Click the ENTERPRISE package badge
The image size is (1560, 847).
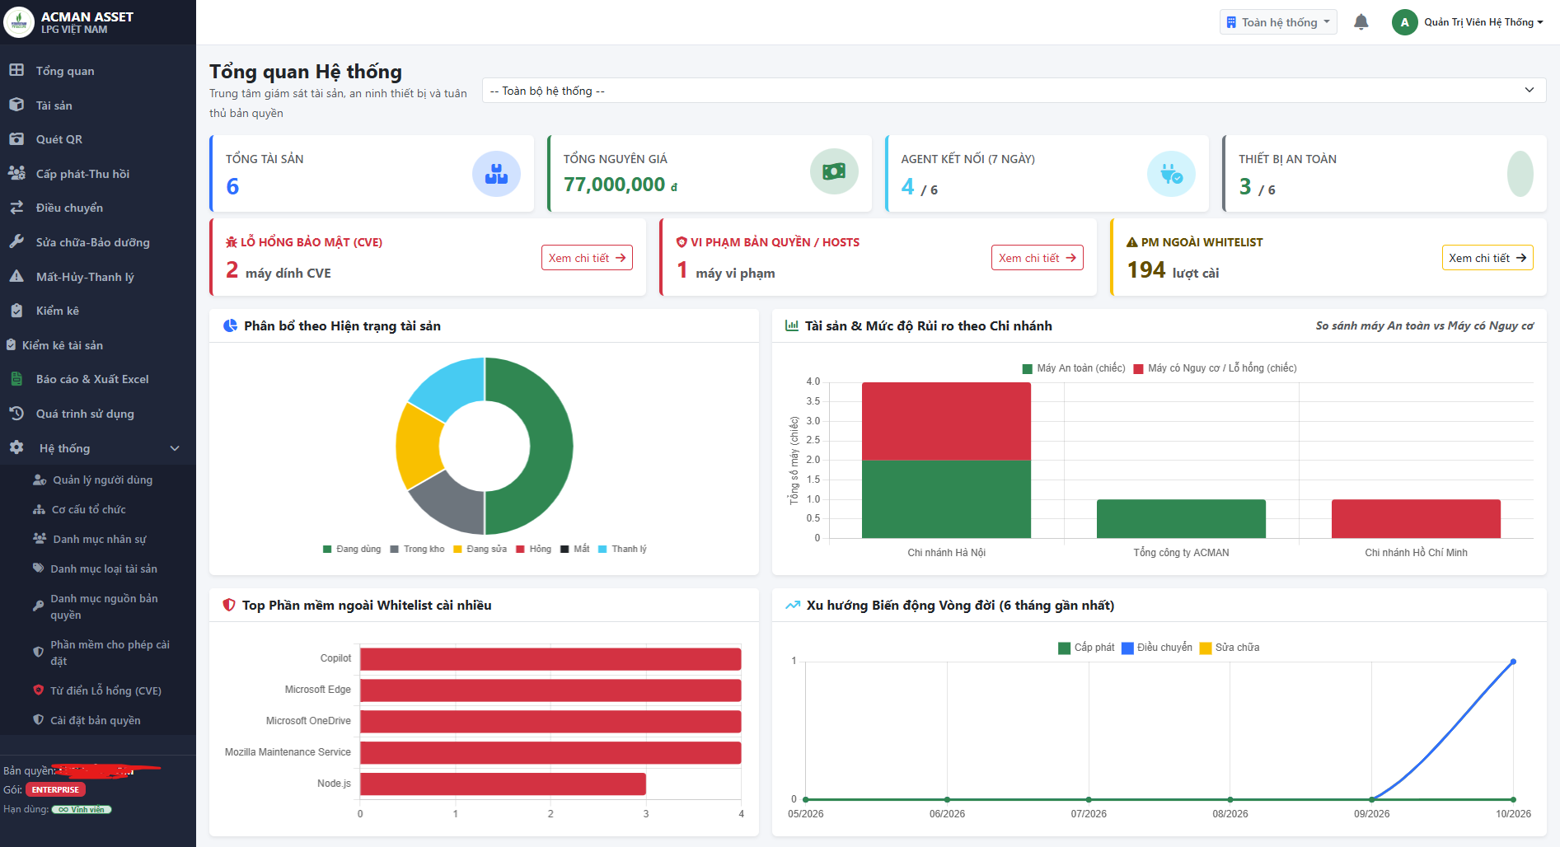click(x=55, y=789)
